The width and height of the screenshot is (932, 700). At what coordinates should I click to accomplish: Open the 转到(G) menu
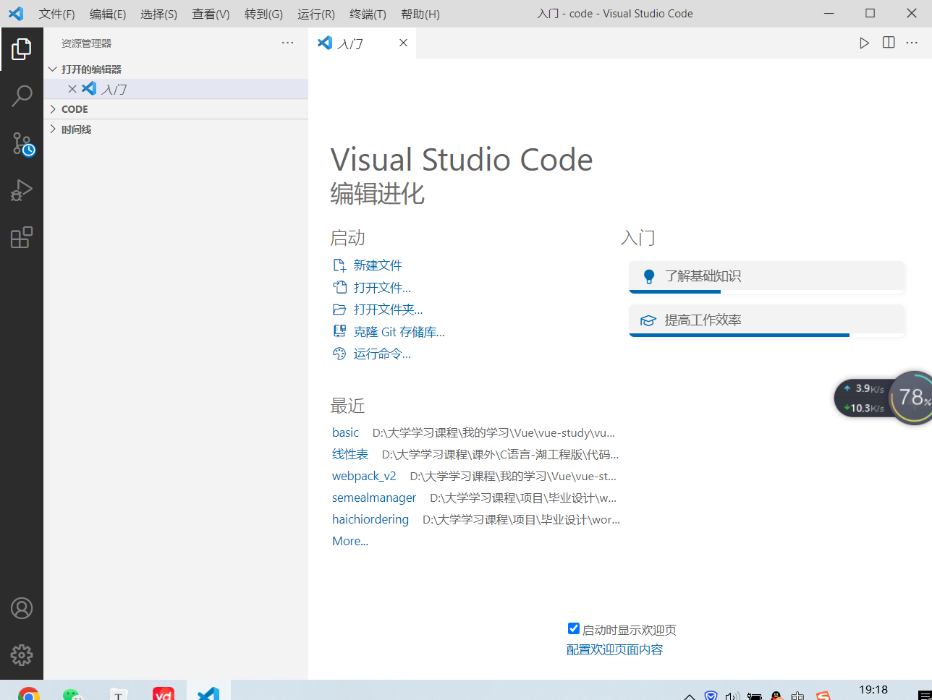pyautogui.click(x=263, y=14)
